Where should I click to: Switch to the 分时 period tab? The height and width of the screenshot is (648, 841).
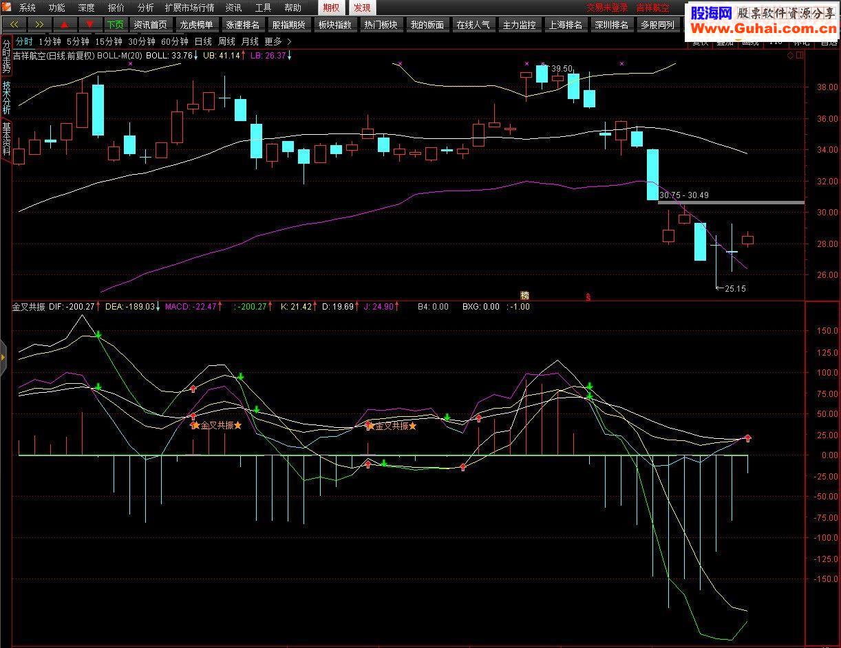(24, 41)
